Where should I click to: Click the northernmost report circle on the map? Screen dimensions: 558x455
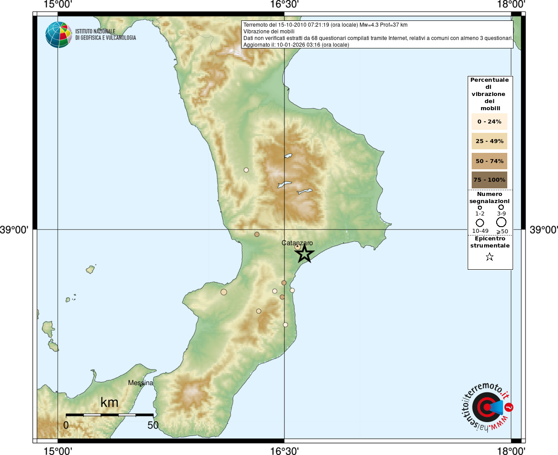246,170
